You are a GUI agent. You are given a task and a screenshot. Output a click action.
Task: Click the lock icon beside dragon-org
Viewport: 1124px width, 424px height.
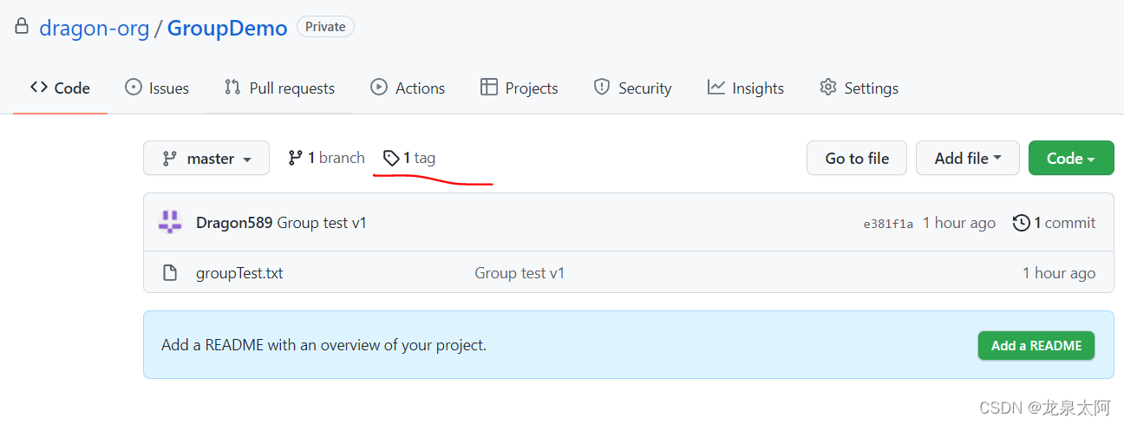[22, 27]
